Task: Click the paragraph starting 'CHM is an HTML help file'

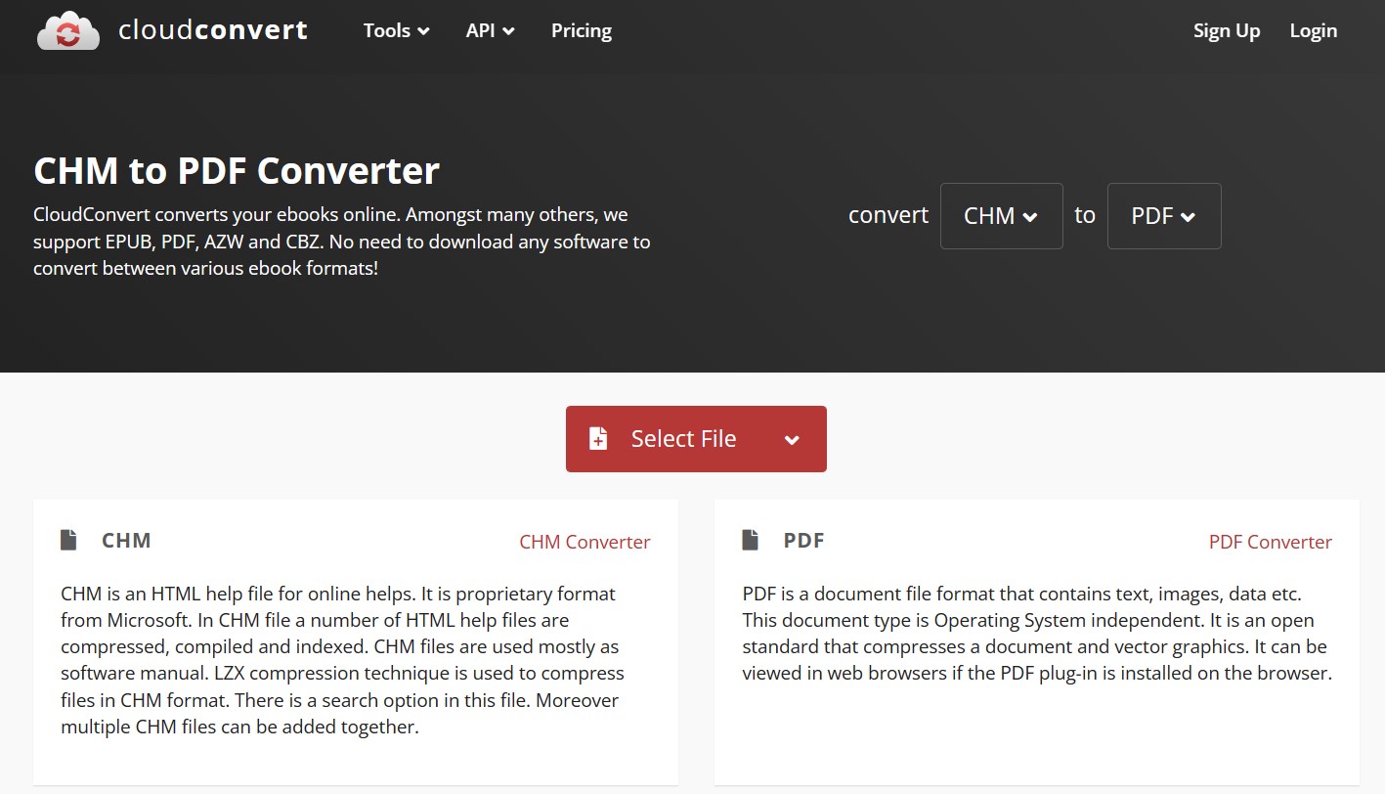Action: point(342,660)
